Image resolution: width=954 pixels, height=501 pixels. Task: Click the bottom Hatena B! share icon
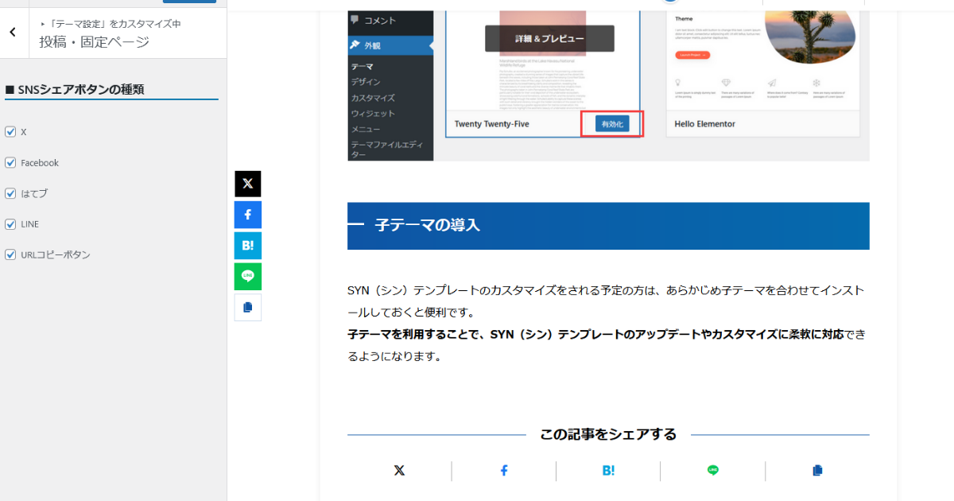608,470
